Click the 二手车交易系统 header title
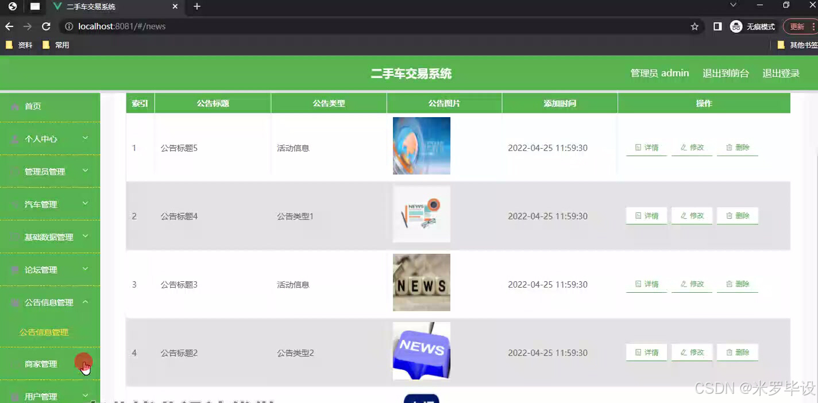Image resolution: width=818 pixels, height=403 pixels. (411, 73)
